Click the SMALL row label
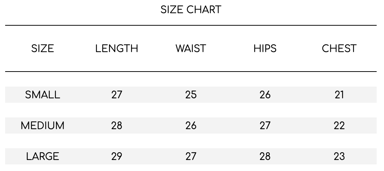 (43, 95)
